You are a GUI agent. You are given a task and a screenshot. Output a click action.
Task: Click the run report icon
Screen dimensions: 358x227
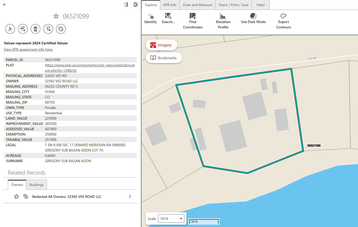(48, 29)
